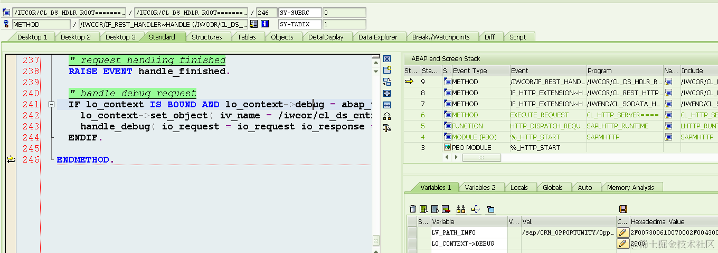Click the program icon left of the first header field
The image size is (718, 253).
6,13
